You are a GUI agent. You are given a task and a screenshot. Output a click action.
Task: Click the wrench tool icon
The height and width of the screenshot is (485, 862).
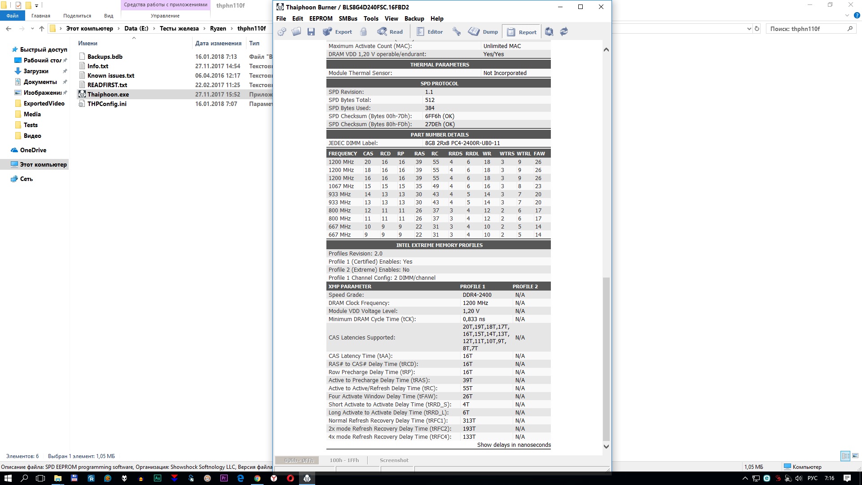(x=457, y=32)
